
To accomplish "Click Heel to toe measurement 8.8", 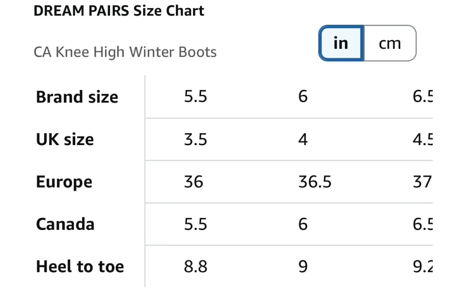I will 196,266.
